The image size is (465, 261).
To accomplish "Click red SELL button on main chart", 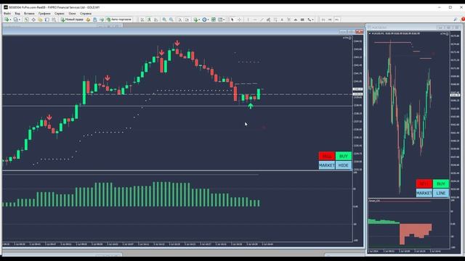I will (327, 156).
